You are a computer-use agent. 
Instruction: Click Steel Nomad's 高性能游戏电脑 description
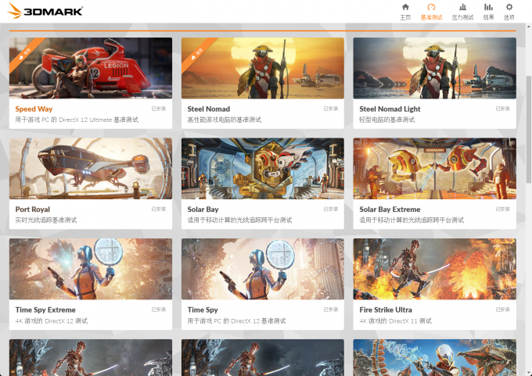[x=225, y=120]
